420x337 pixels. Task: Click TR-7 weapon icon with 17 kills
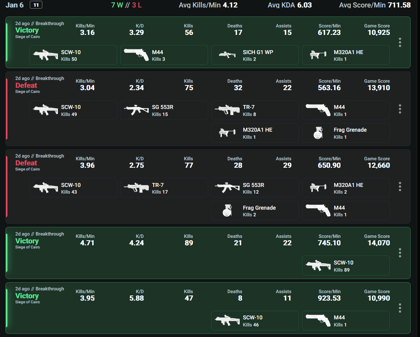(136, 188)
